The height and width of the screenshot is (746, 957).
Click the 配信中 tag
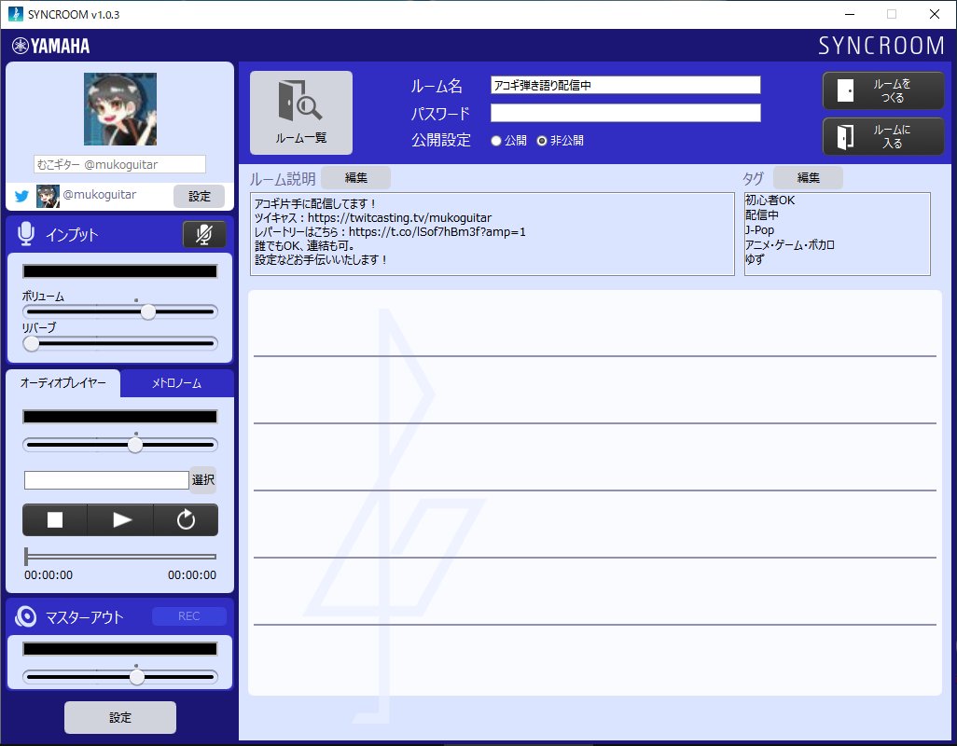point(762,214)
